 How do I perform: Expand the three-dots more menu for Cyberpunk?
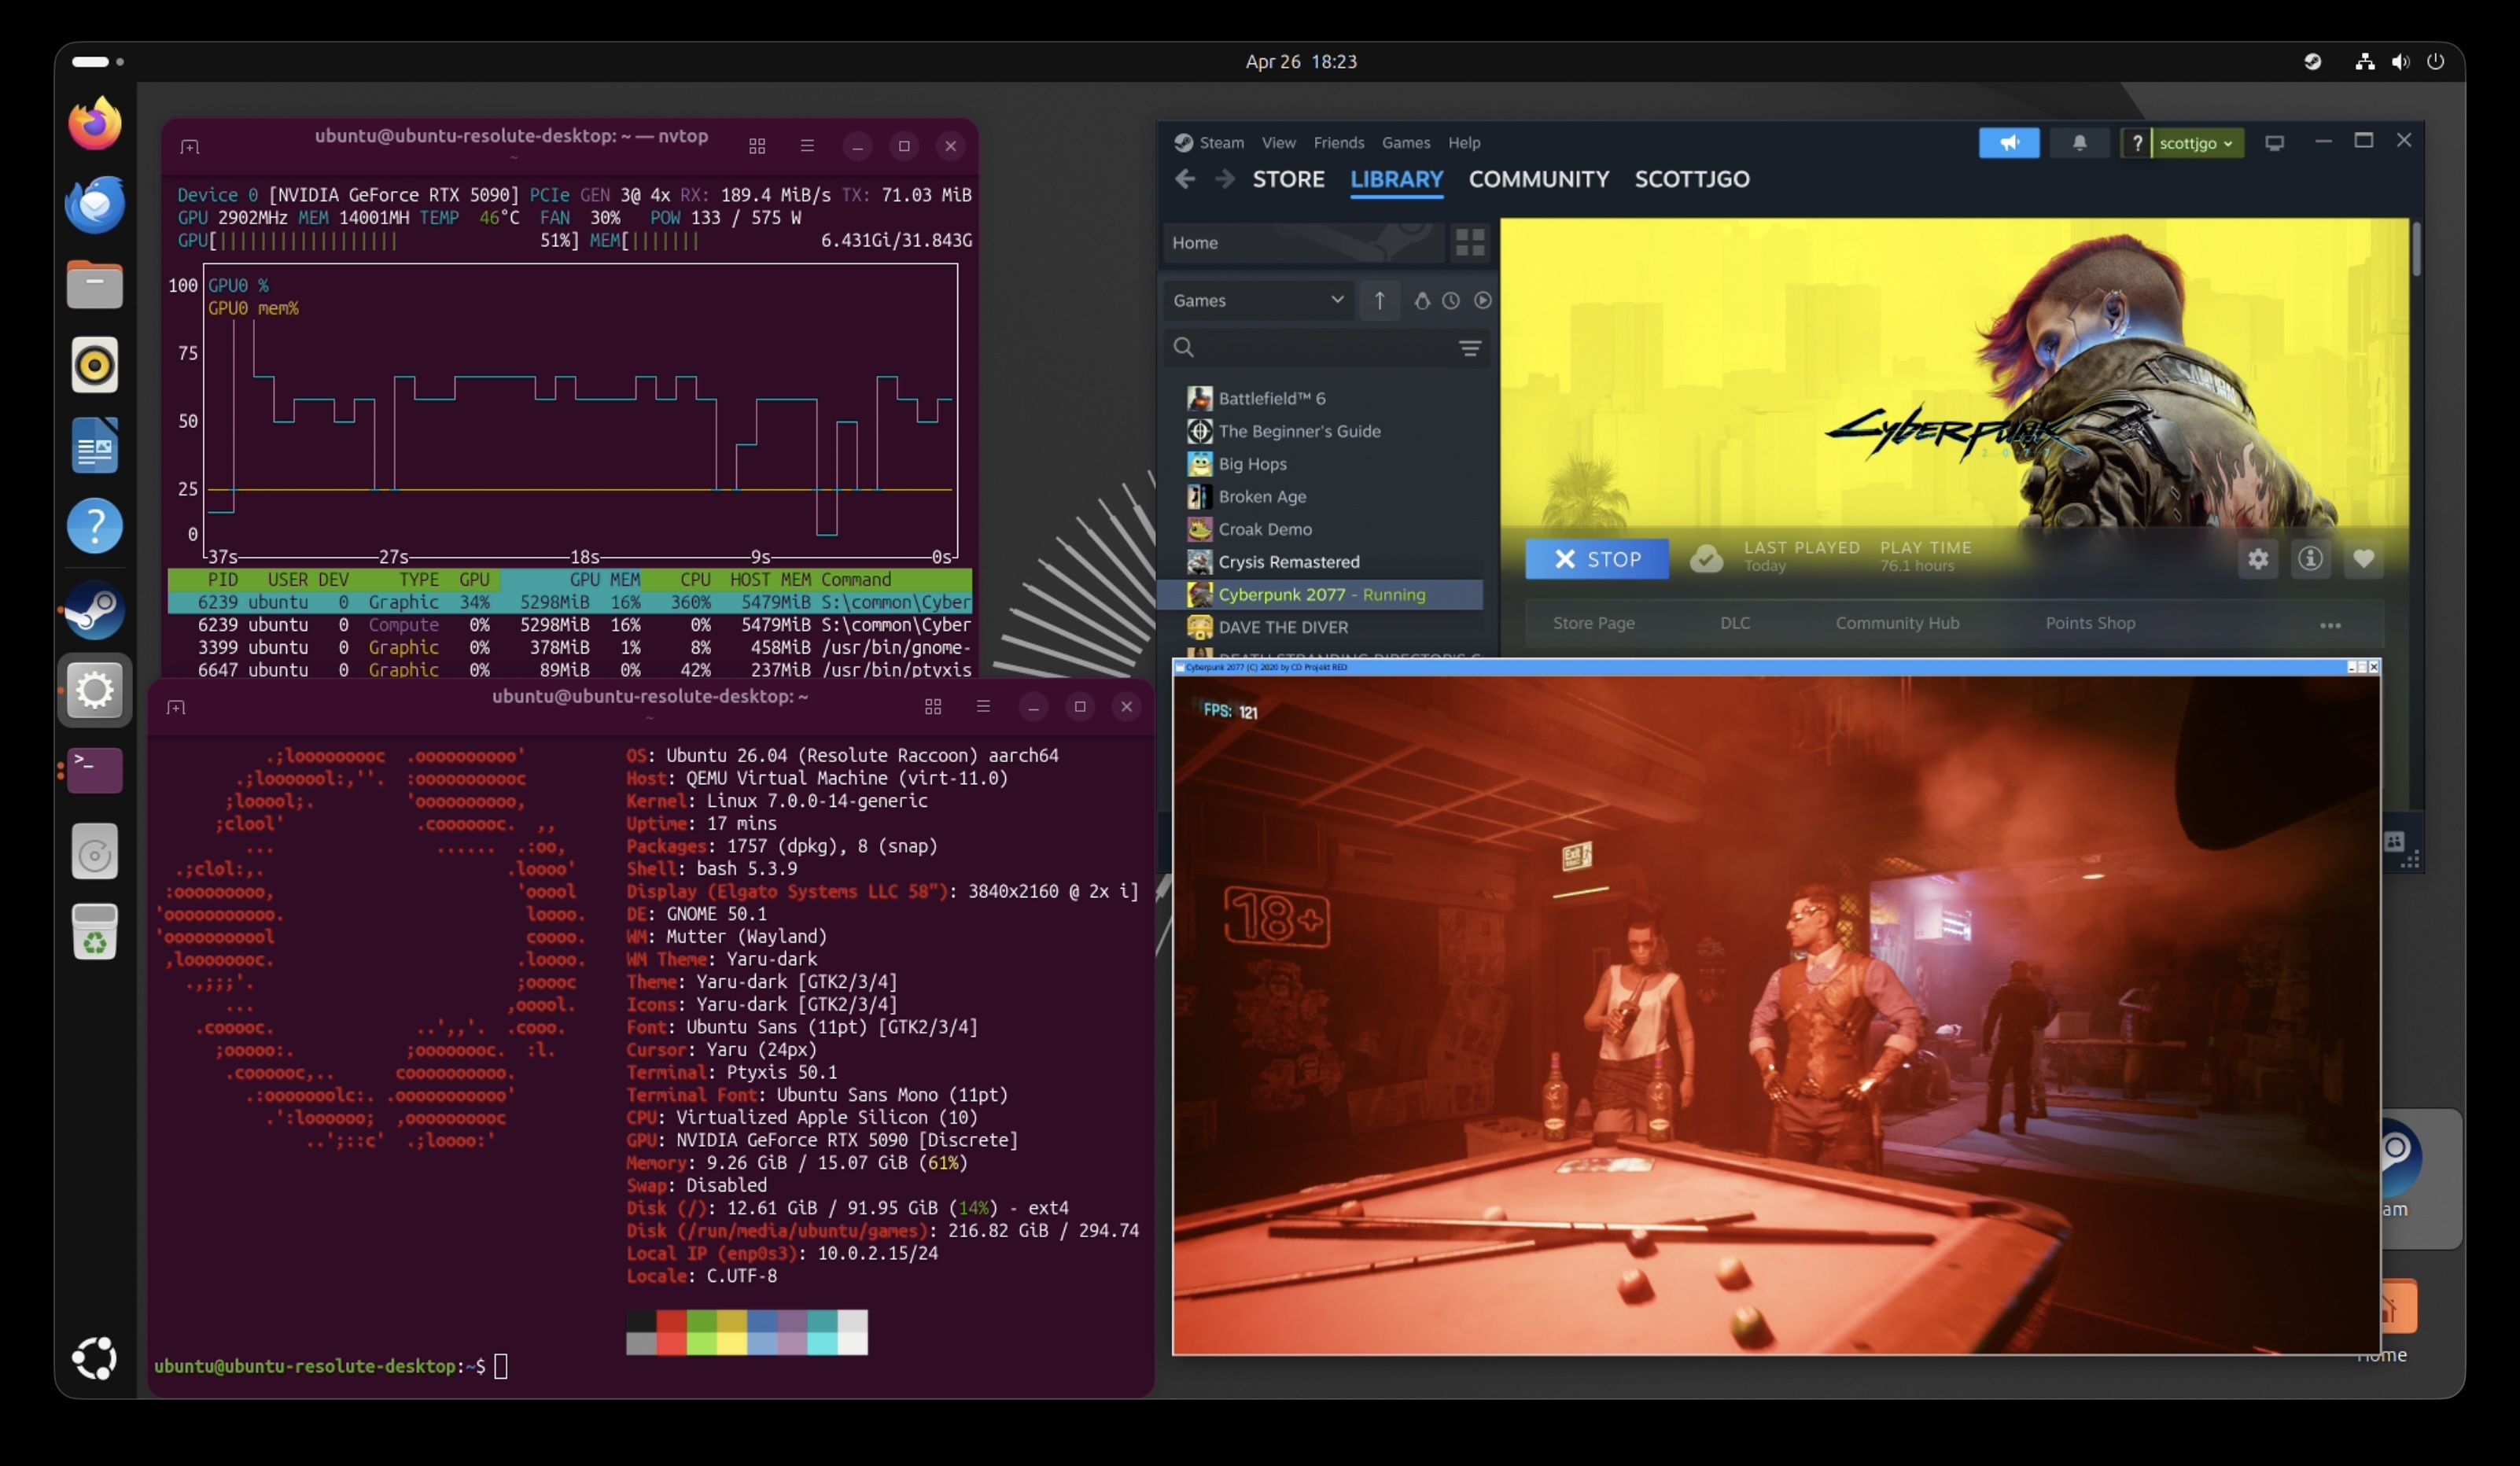(2330, 625)
